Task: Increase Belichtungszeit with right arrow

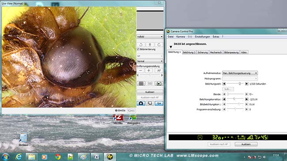Action: point(246,84)
